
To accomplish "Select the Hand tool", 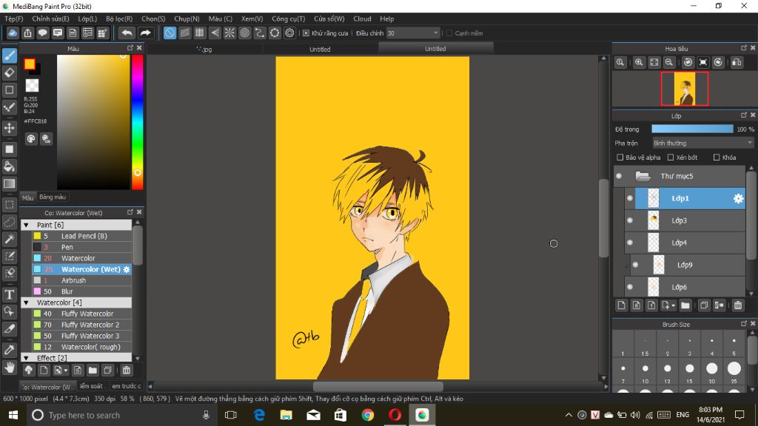I will (9, 368).
